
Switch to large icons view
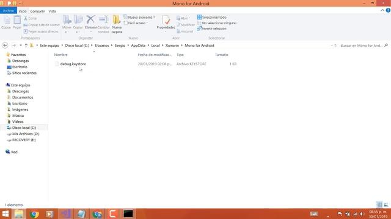pyautogui.click(x=386, y=204)
